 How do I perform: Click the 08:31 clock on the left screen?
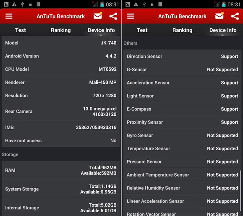point(112,4)
